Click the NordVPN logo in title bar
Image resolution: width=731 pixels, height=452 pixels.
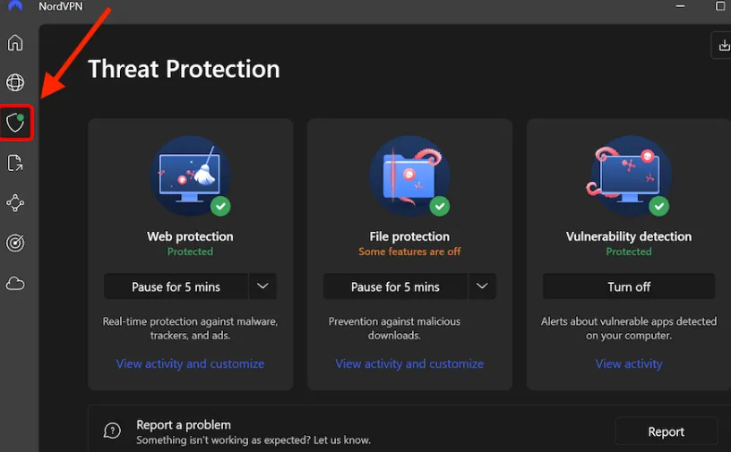coord(14,6)
